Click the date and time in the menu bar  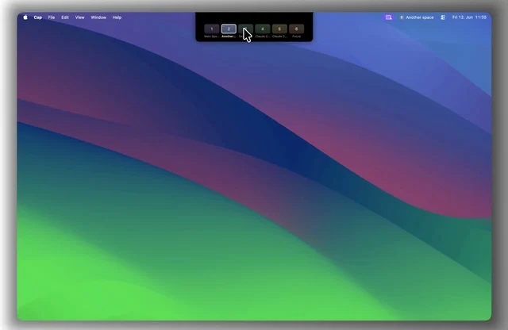[x=469, y=17]
